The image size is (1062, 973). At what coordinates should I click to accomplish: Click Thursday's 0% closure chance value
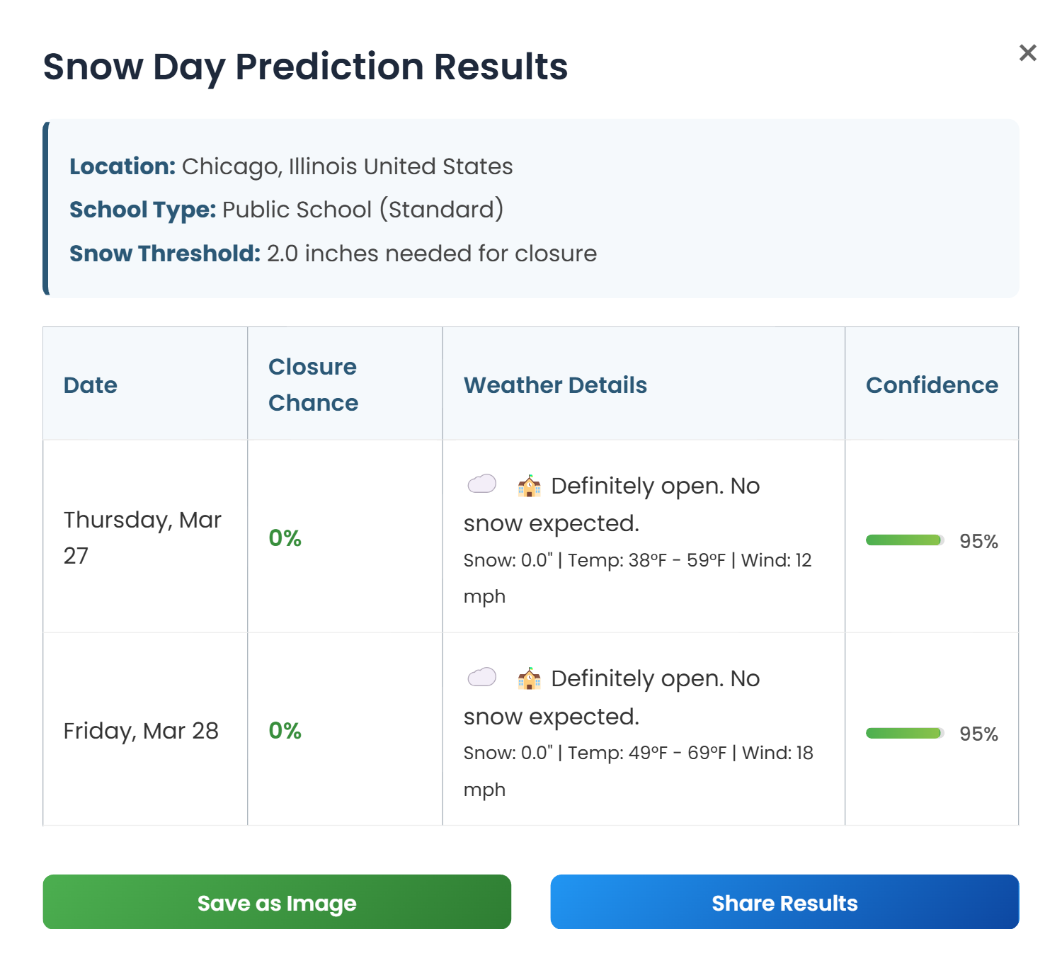[x=285, y=538]
